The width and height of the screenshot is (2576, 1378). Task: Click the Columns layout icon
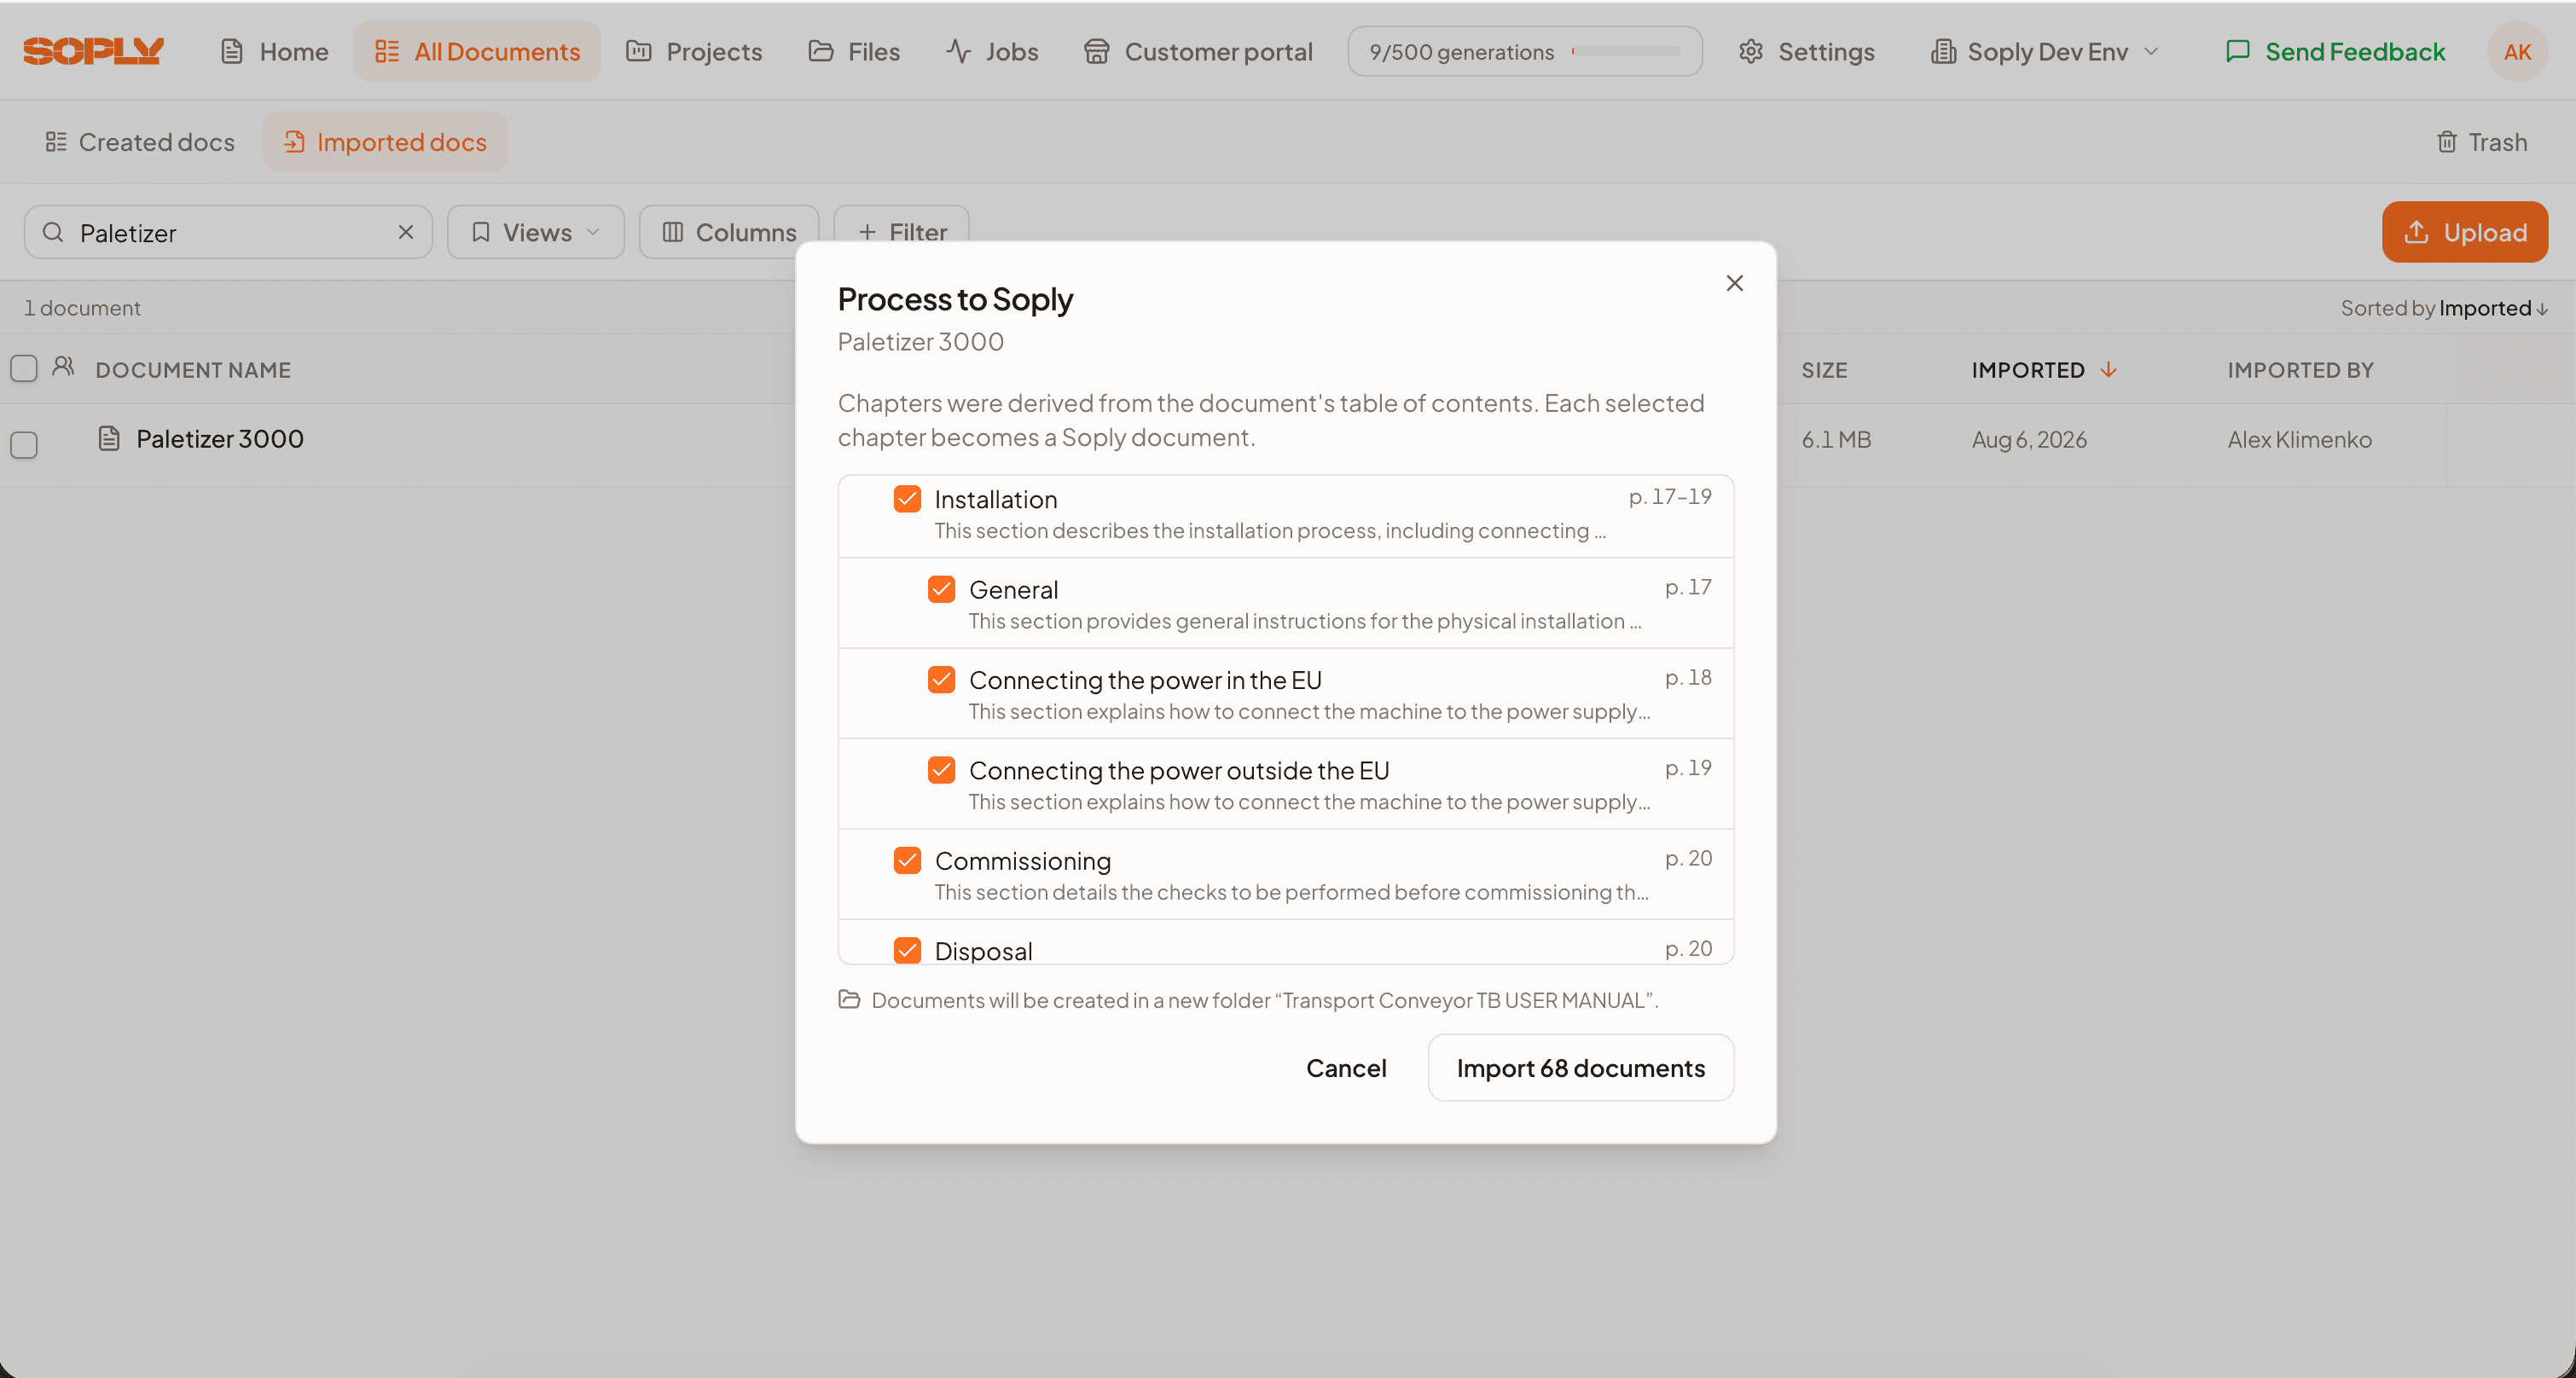pyautogui.click(x=672, y=232)
